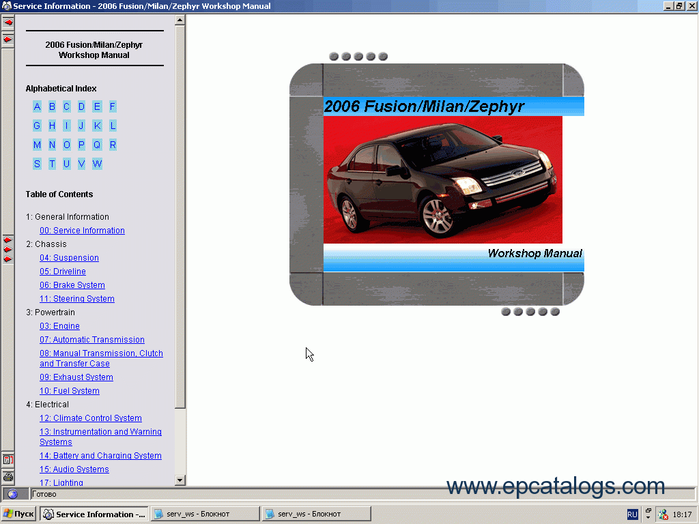Open 13: Instrumentation and Warning Systems

pos(100,437)
